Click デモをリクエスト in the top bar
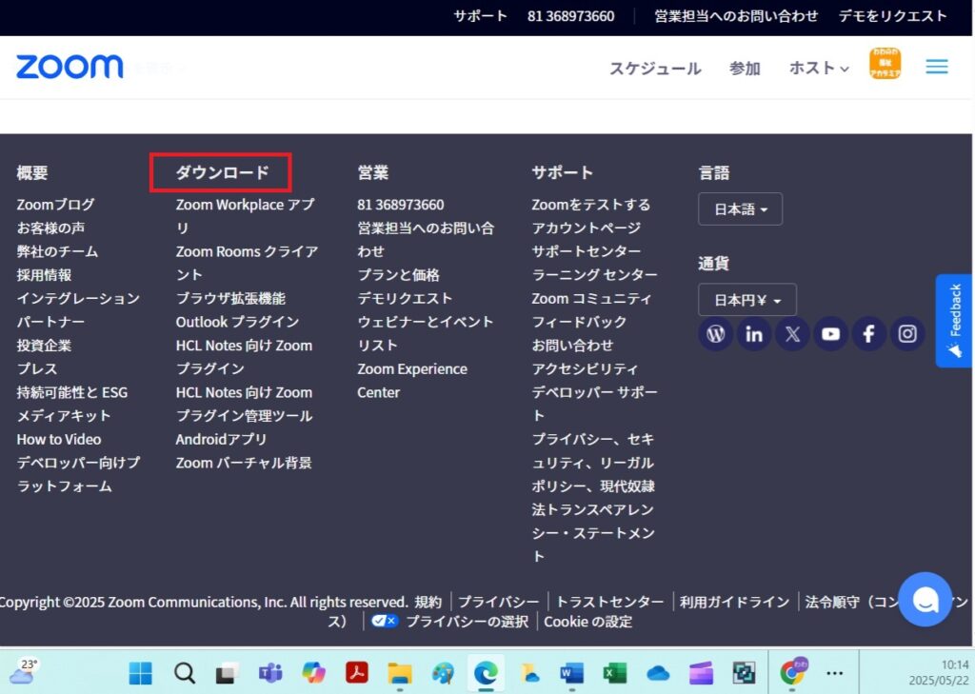975x694 pixels. pos(892,15)
